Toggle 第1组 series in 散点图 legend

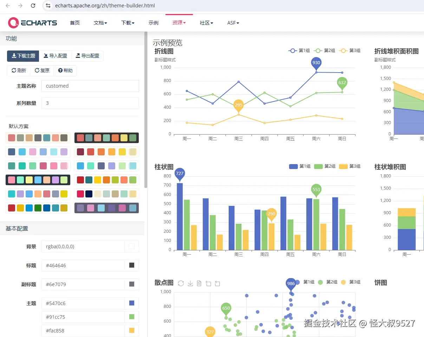point(305,282)
